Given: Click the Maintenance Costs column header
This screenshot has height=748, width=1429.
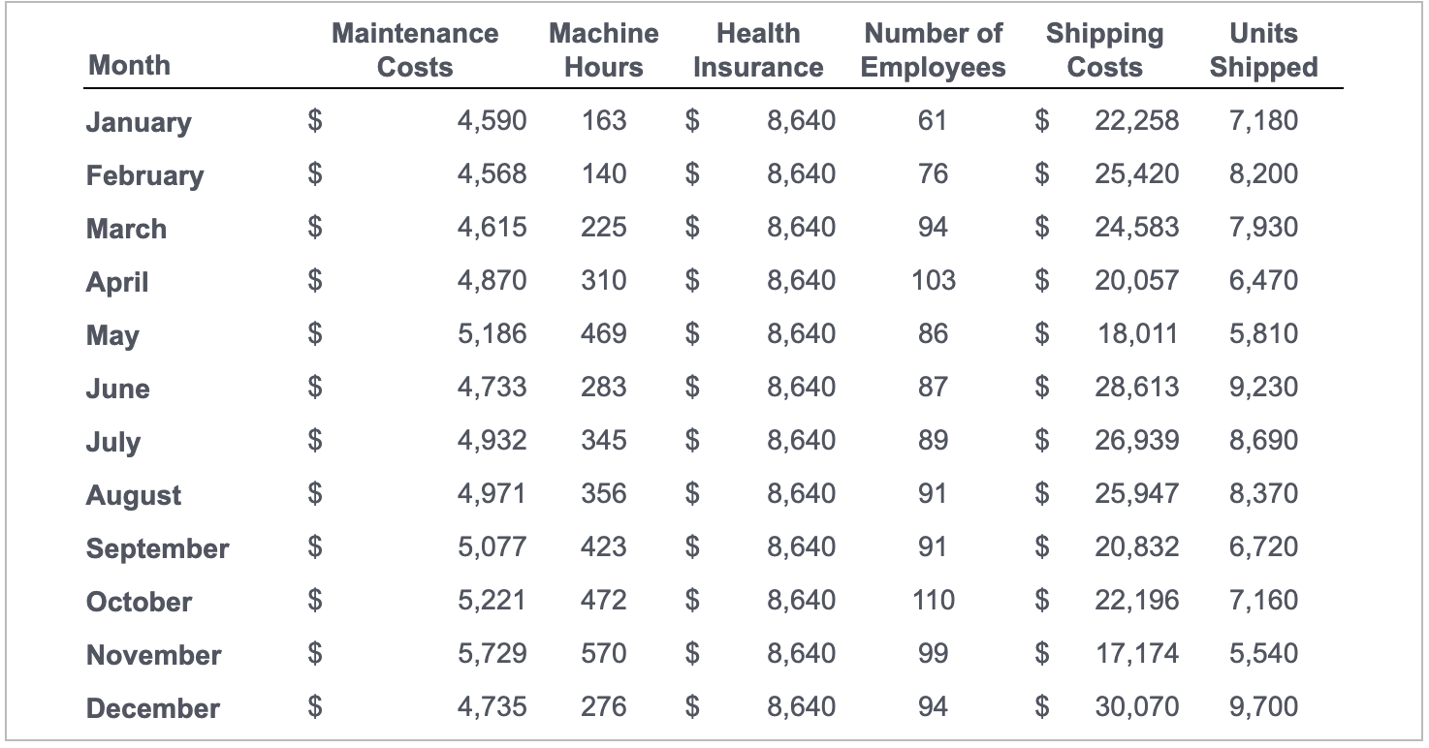Looking at the screenshot, I should click(415, 50).
